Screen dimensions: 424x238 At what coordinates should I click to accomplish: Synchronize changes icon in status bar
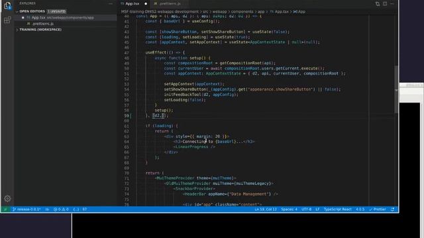(47, 210)
